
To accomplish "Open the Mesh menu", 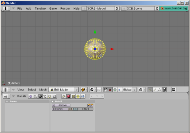I will tap(43, 90).
